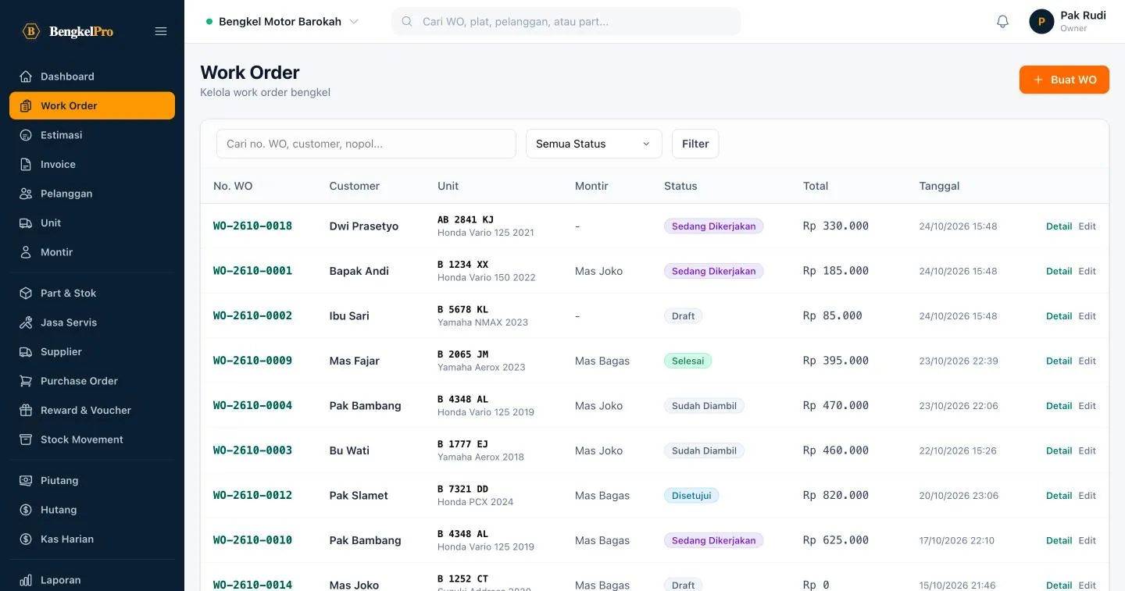1125x591 pixels.
Task: Click the Disetujui status badge
Action: click(691, 496)
